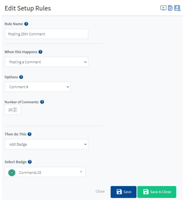Click the blue Save button
Screen dimensions: 185x205
coord(123,192)
